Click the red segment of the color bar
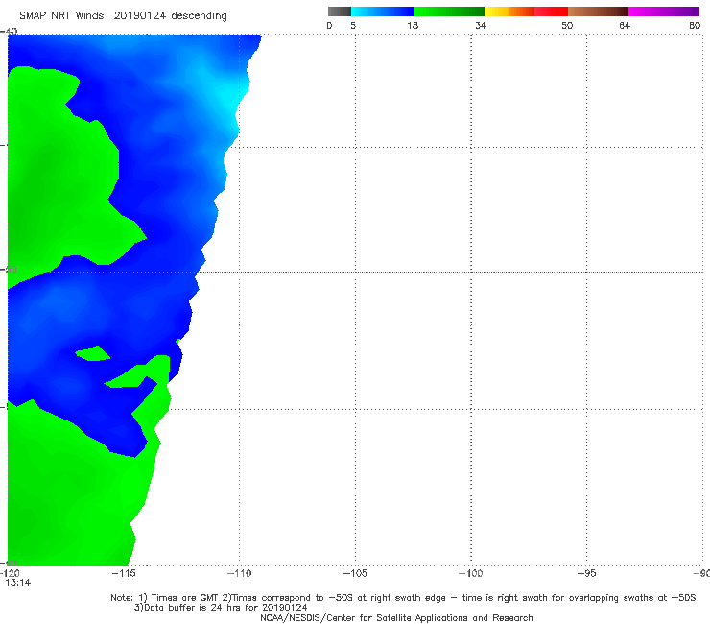 [551, 12]
